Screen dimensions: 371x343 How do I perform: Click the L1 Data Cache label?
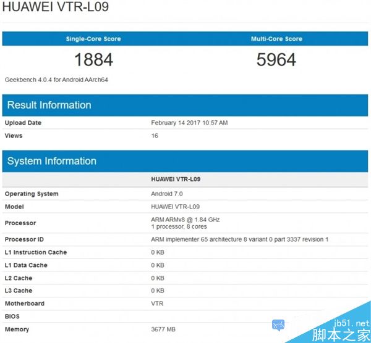[26, 265]
